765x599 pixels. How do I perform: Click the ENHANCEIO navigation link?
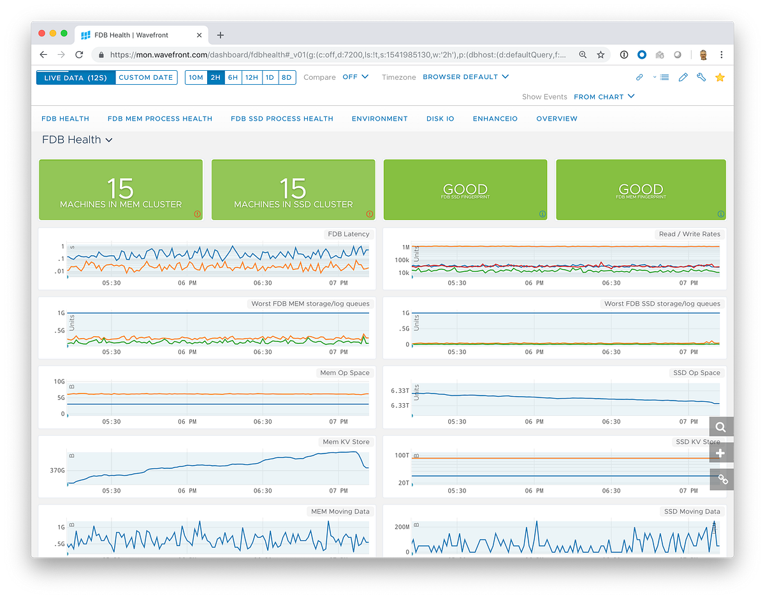(x=495, y=118)
